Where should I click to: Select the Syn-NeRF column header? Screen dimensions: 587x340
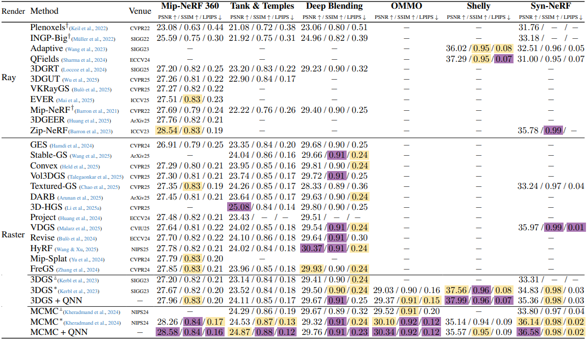(x=551, y=7)
